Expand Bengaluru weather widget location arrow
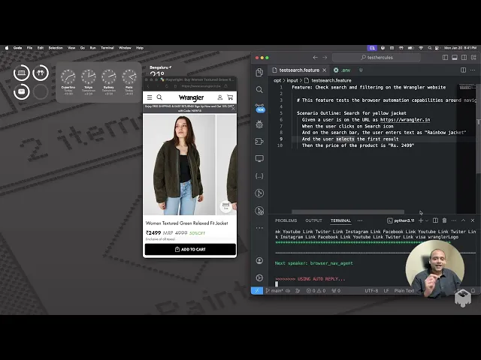Viewport: 481px width, 360px height. 171,67
